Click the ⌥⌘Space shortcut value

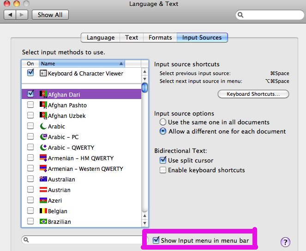(x=277, y=81)
